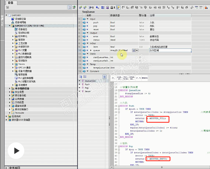Click the array picker icon in the queue row
This screenshot has height=169, width=210.
133,50
